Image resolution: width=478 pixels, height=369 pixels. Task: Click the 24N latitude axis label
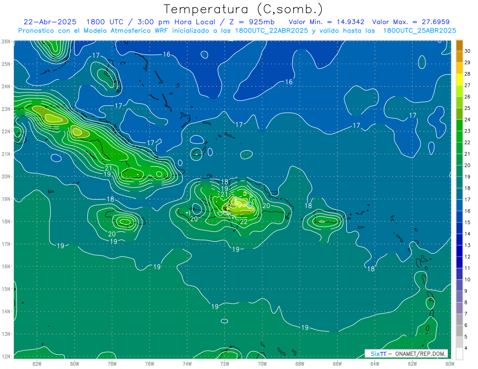click(6, 86)
